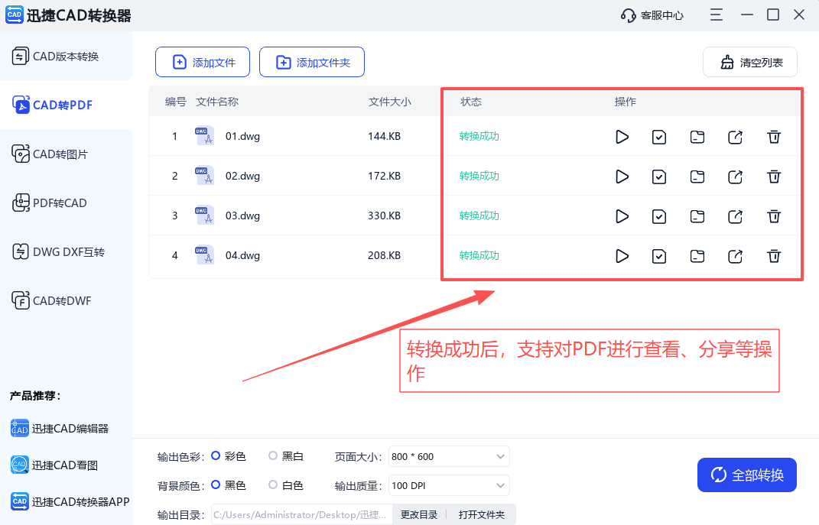Open the 页面大小 size dropdown
The image size is (819, 525).
pos(448,456)
